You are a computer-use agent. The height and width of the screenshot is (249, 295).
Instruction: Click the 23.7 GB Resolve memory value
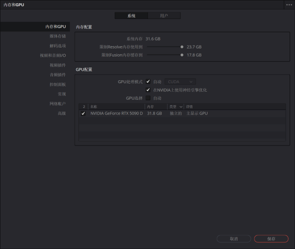[x=194, y=47]
